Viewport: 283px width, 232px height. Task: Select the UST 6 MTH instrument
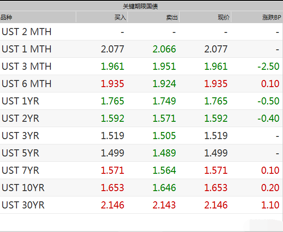click(x=27, y=84)
